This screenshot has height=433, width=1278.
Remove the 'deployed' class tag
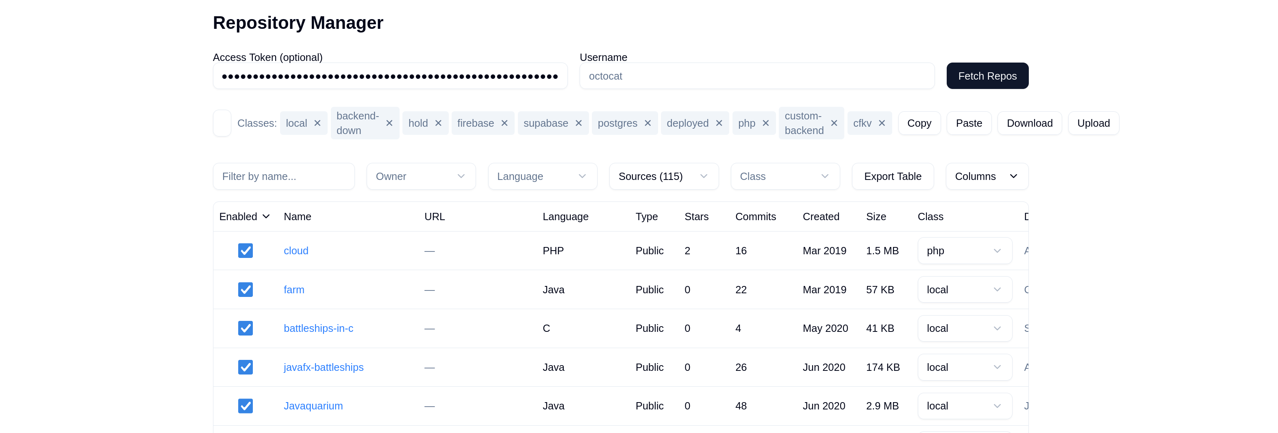[719, 123]
